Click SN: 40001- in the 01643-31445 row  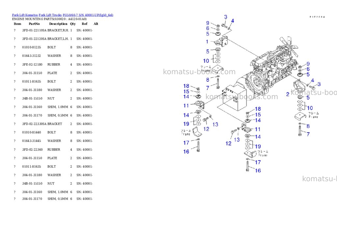85,141
